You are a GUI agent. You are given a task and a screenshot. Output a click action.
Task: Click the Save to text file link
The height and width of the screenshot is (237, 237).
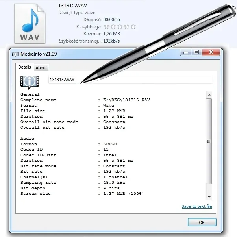(197, 206)
